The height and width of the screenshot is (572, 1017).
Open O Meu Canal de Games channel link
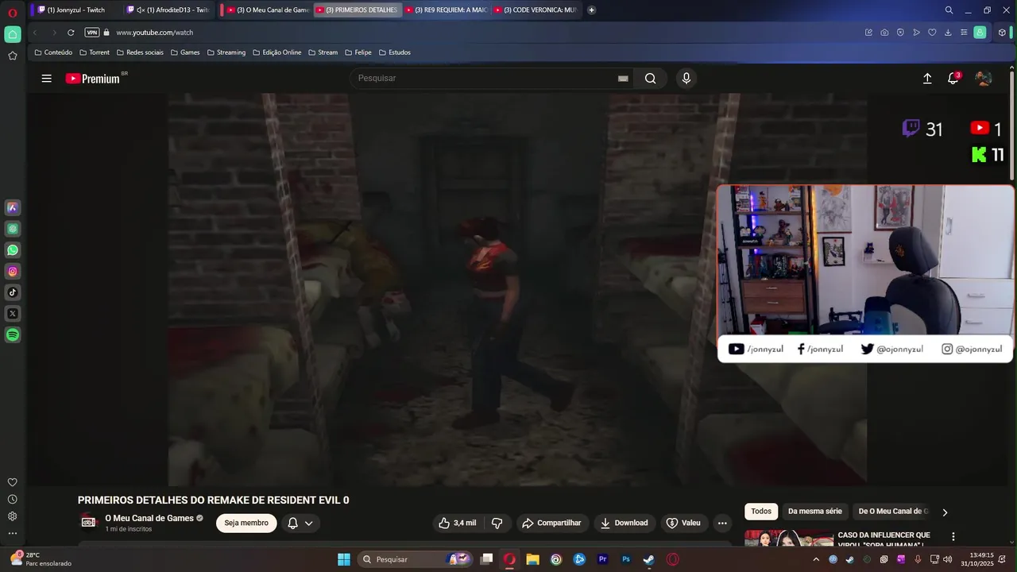pos(149,518)
